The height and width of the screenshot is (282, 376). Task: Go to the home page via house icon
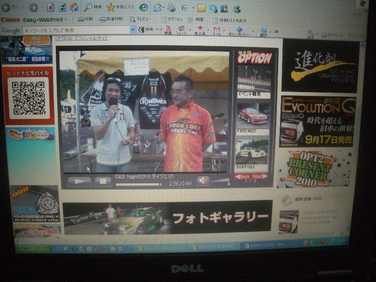[74, 7]
